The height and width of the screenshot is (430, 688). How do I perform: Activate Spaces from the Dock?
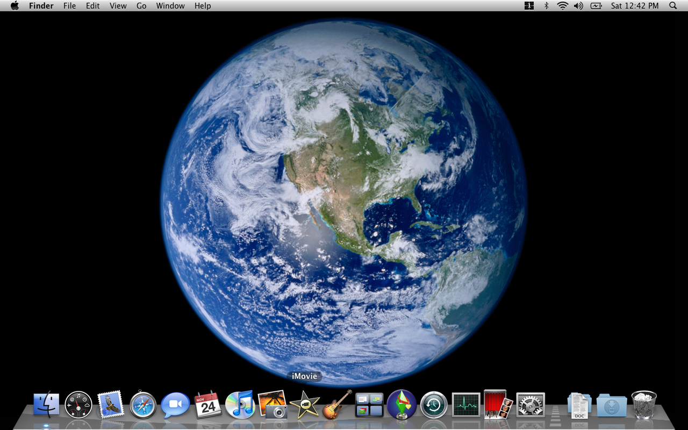369,405
